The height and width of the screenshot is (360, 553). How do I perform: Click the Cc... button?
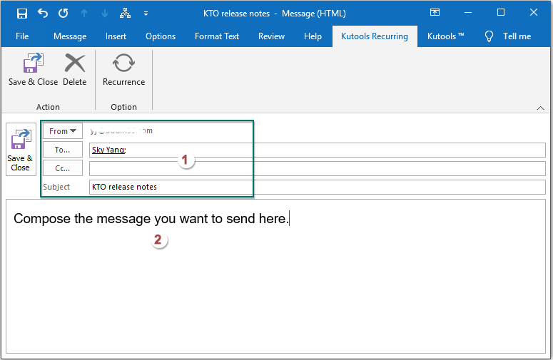(x=63, y=168)
